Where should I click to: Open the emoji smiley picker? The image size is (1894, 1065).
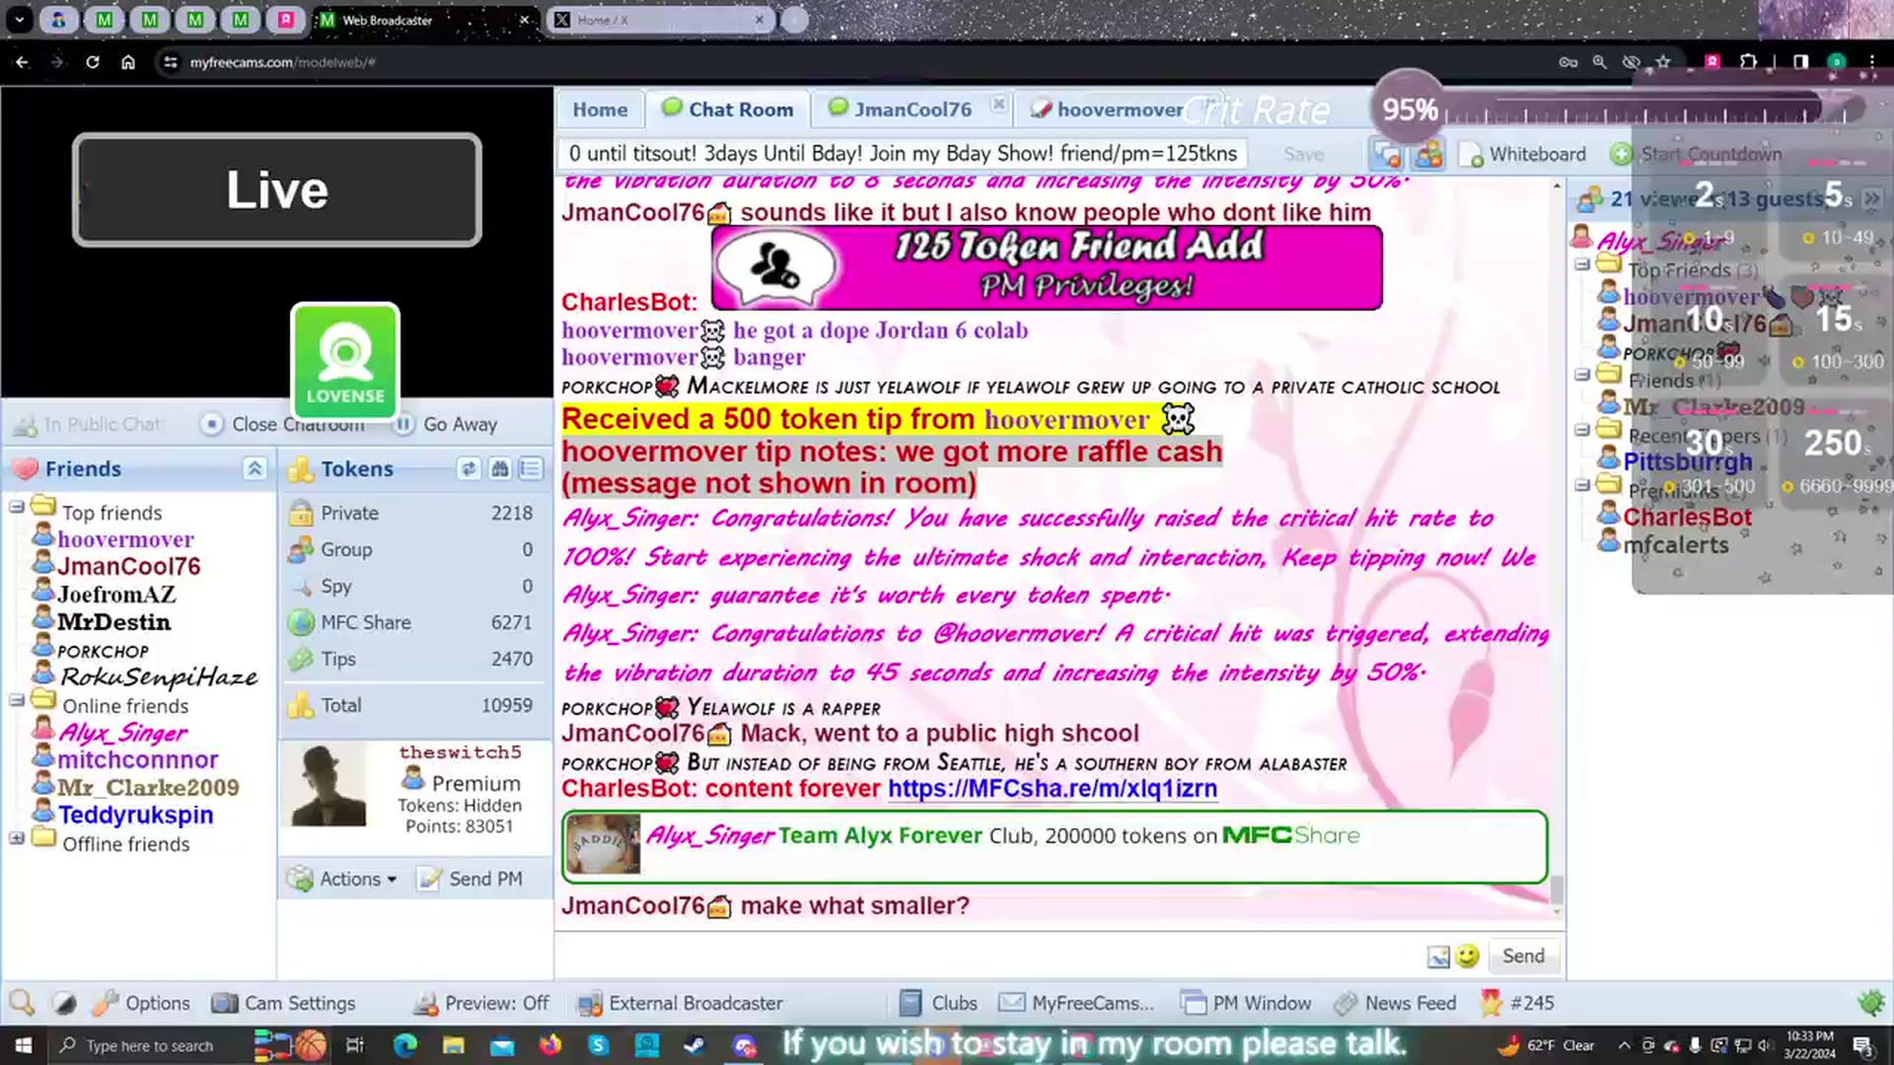pos(1467,956)
